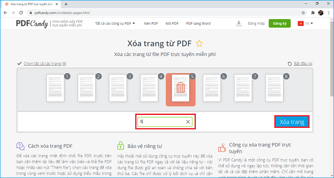Select page 3 thumbnail

(118, 88)
